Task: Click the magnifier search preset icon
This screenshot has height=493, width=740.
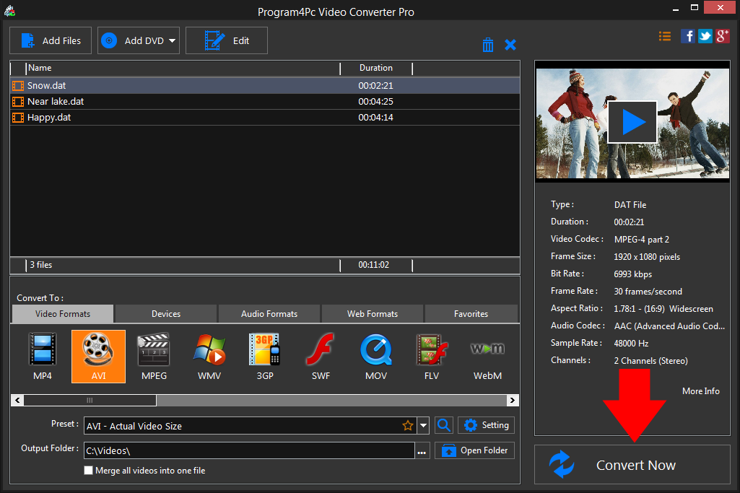Action: point(444,425)
